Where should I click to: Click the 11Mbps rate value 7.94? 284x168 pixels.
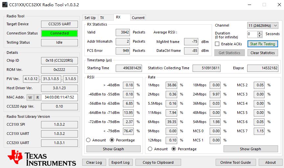point(171,113)
